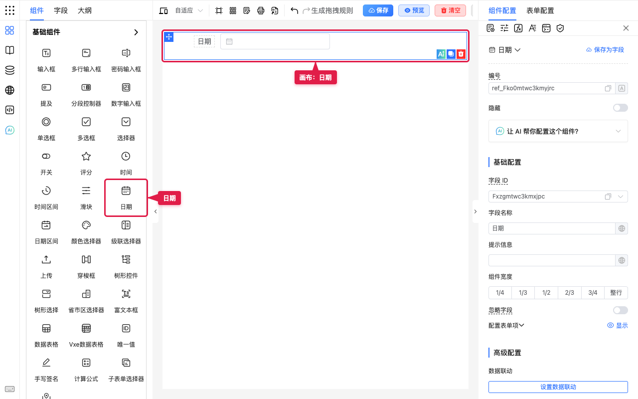This screenshot has height=399, width=638.
Task: Click the 预览 preview button
Action: 414,10
